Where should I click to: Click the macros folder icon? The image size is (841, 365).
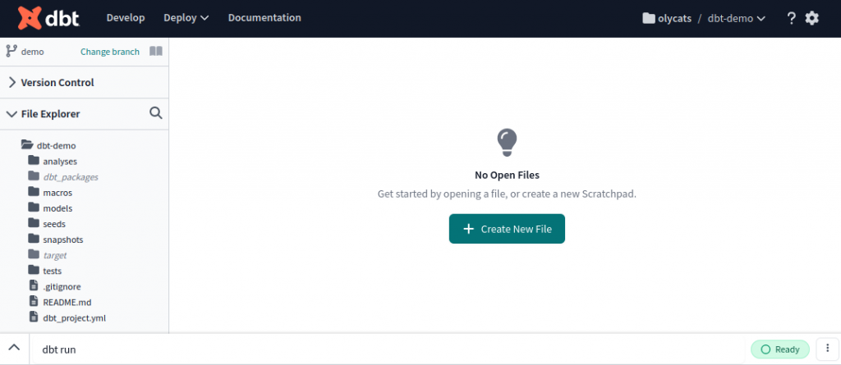click(x=34, y=192)
